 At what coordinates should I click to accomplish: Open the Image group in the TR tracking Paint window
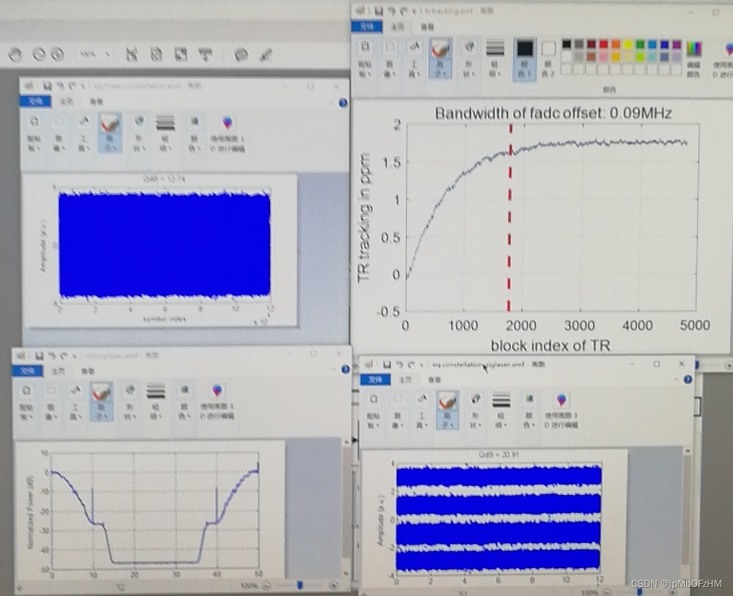pos(390,58)
